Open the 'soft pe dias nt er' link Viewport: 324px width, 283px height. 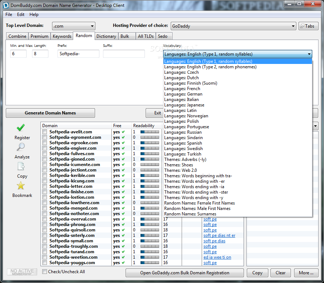click(219, 235)
